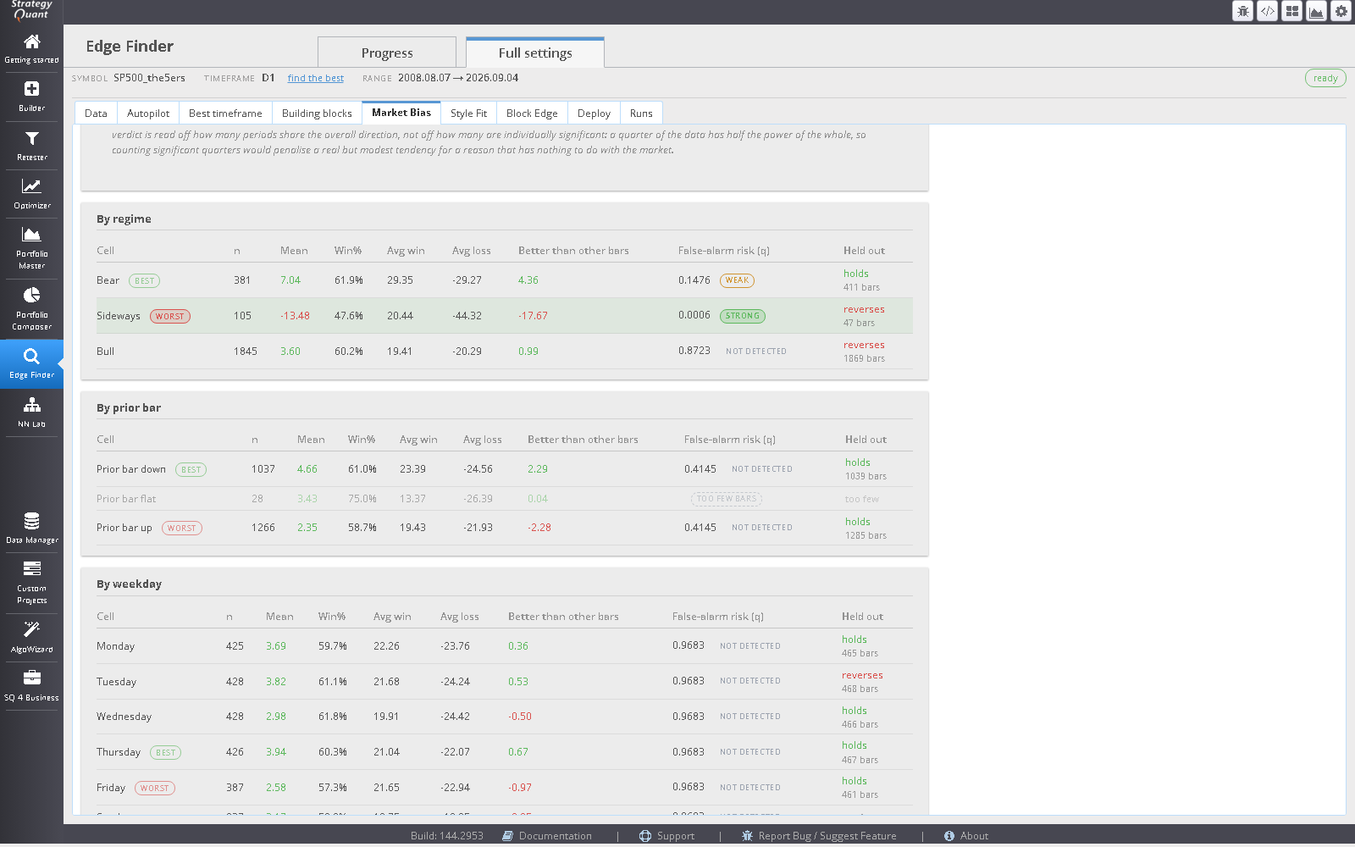Click the TOO FEW BARS badge
The width and height of the screenshot is (1355, 847).
tap(727, 499)
